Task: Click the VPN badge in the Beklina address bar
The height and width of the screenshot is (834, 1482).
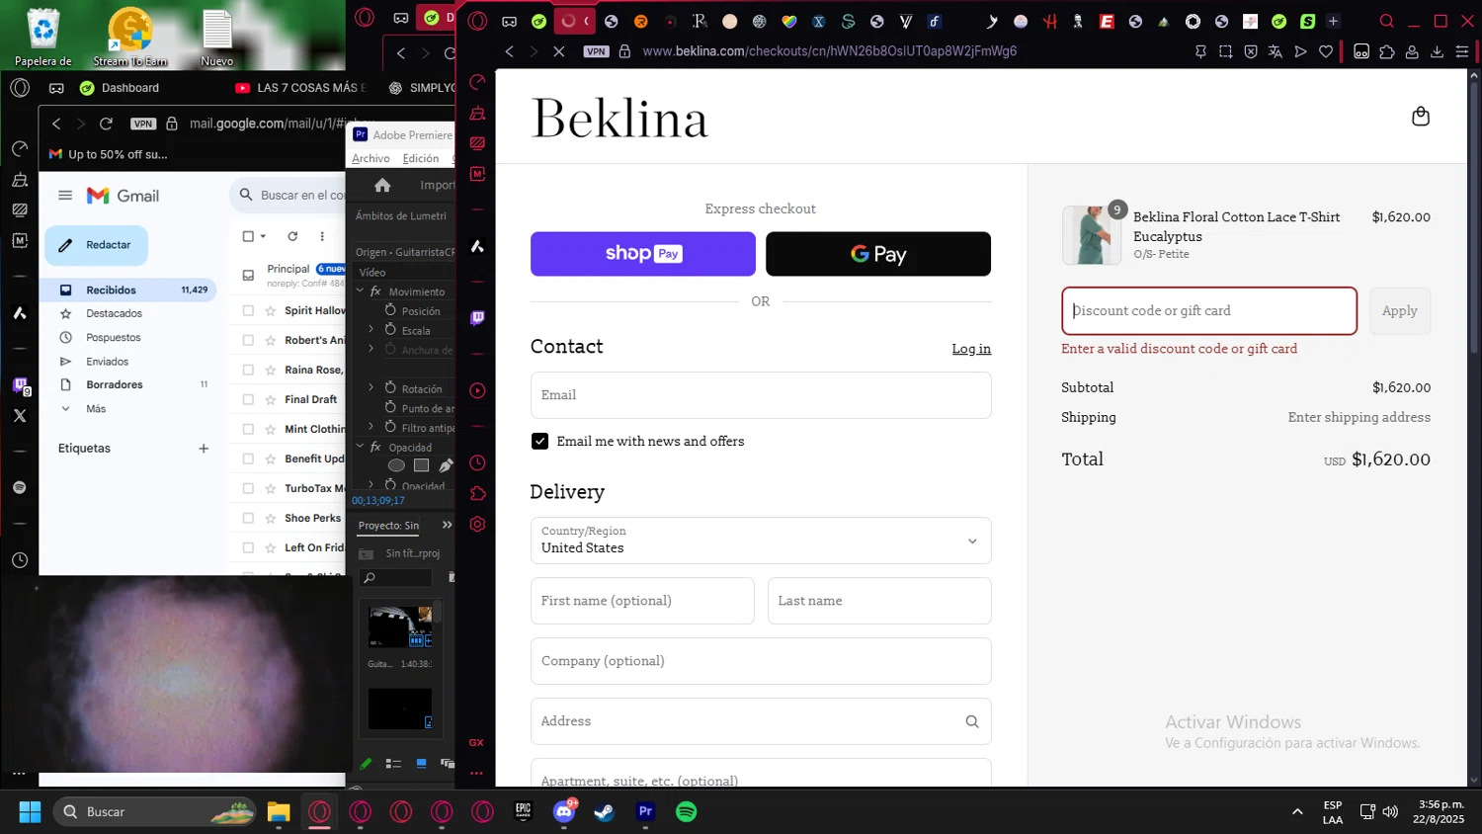Action: [x=597, y=51]
